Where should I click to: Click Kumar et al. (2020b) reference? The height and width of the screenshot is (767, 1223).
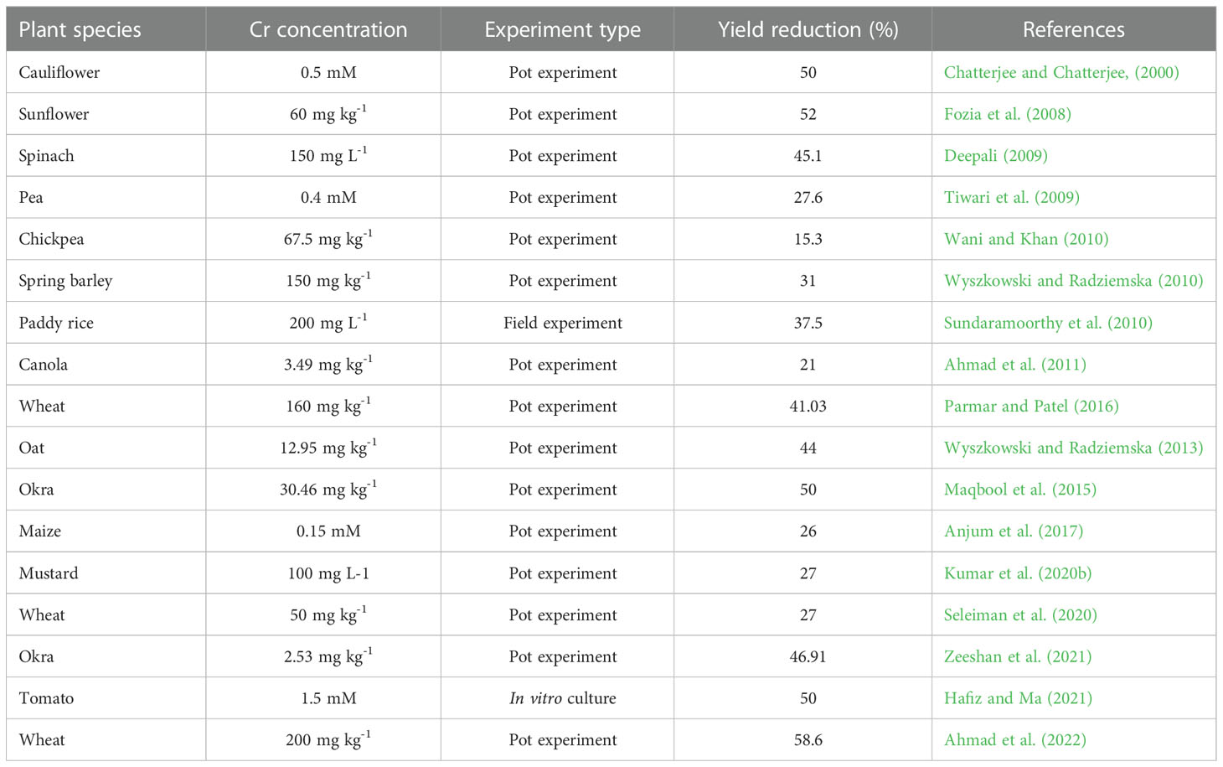tap(1018, 573)
